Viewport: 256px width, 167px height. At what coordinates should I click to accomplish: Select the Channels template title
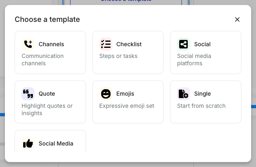[x=51, y=44]
